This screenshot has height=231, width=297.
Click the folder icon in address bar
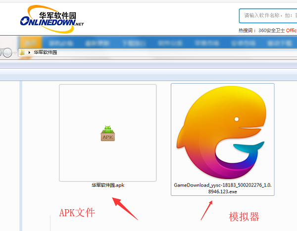click(22, 52)
